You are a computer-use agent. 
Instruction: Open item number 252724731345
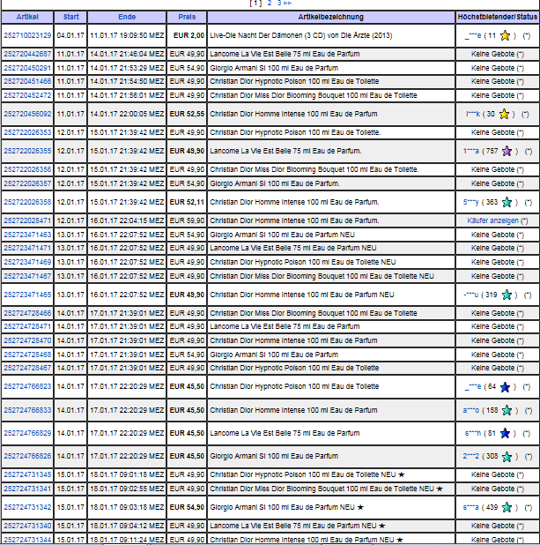(27, 474)
